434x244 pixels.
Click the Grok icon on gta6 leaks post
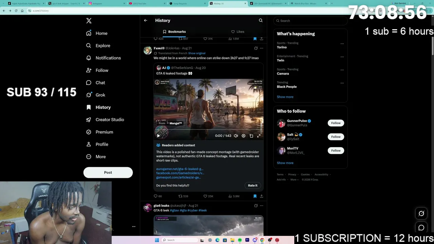256,205
